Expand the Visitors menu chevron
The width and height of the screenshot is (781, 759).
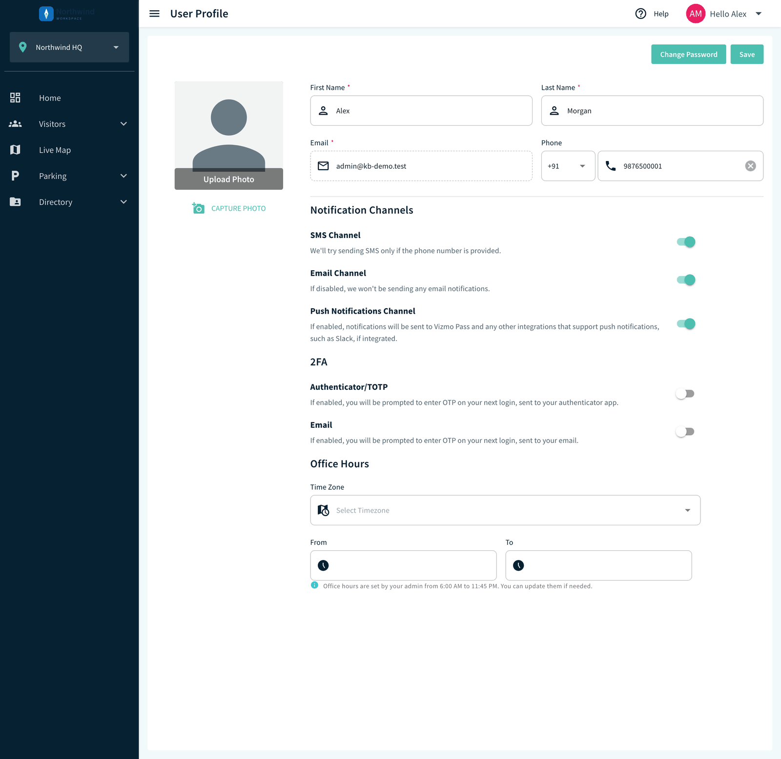coord(123,124)
